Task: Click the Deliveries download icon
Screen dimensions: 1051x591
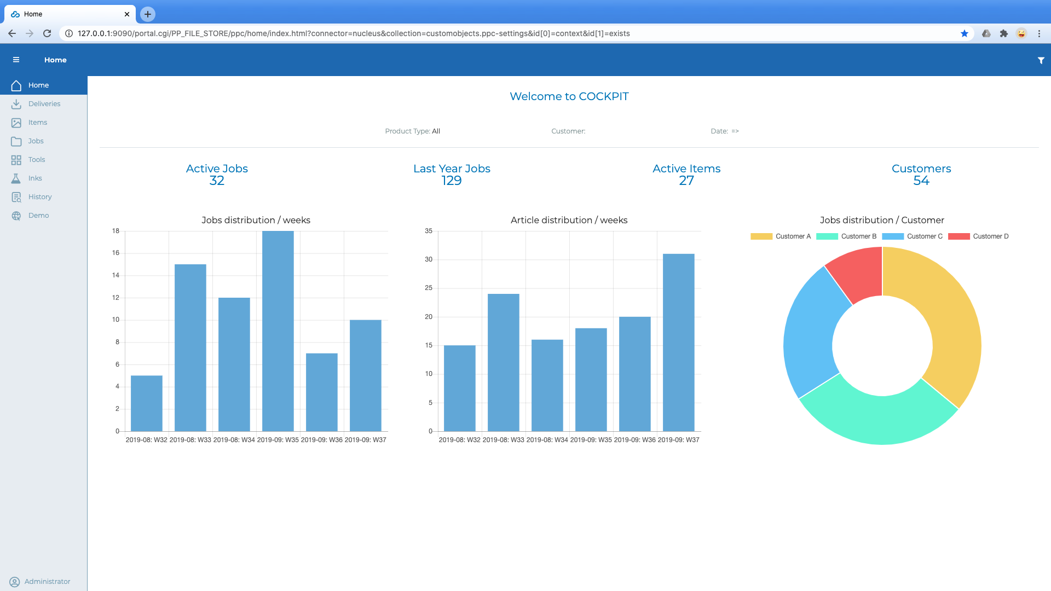Action: (16, 104)
